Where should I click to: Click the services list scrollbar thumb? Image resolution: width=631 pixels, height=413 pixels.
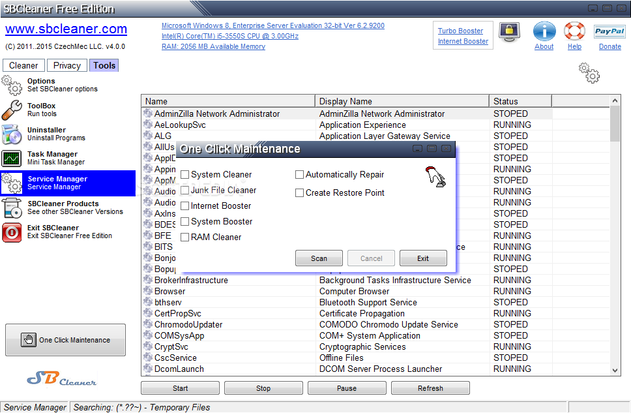coord(615,123)
